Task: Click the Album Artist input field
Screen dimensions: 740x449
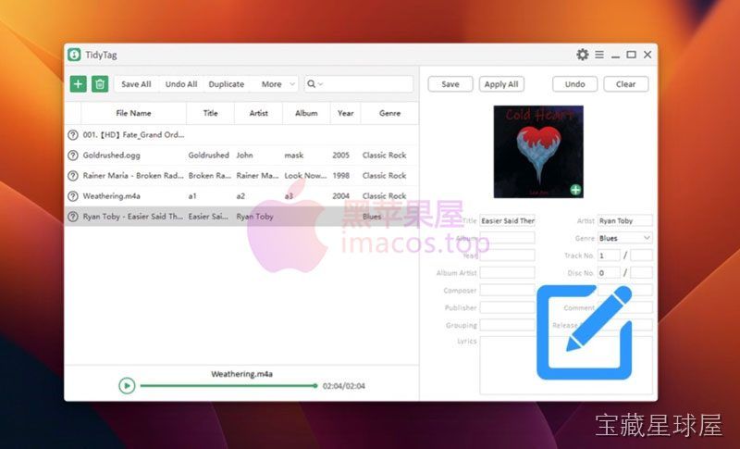Action: point(507,272)
